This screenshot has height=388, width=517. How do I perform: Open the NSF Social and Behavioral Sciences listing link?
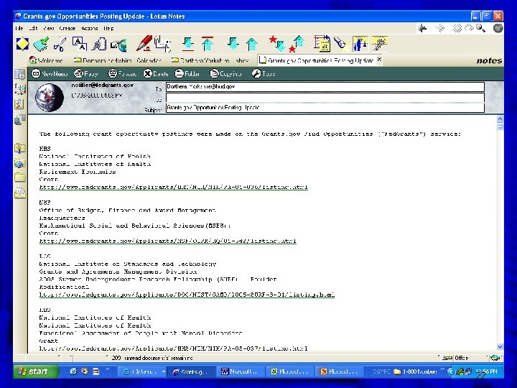[x=167, y=241]
